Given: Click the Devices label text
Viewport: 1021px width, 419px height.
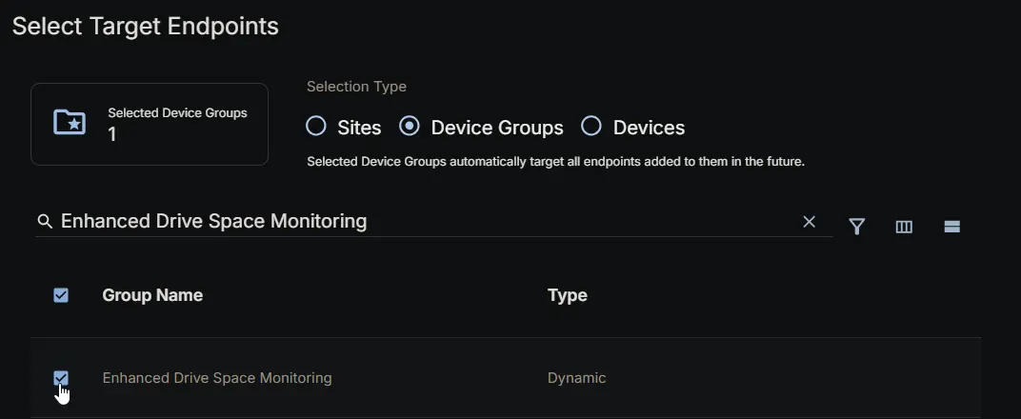Looking at the screenshot, I should (x=649, y=128).
